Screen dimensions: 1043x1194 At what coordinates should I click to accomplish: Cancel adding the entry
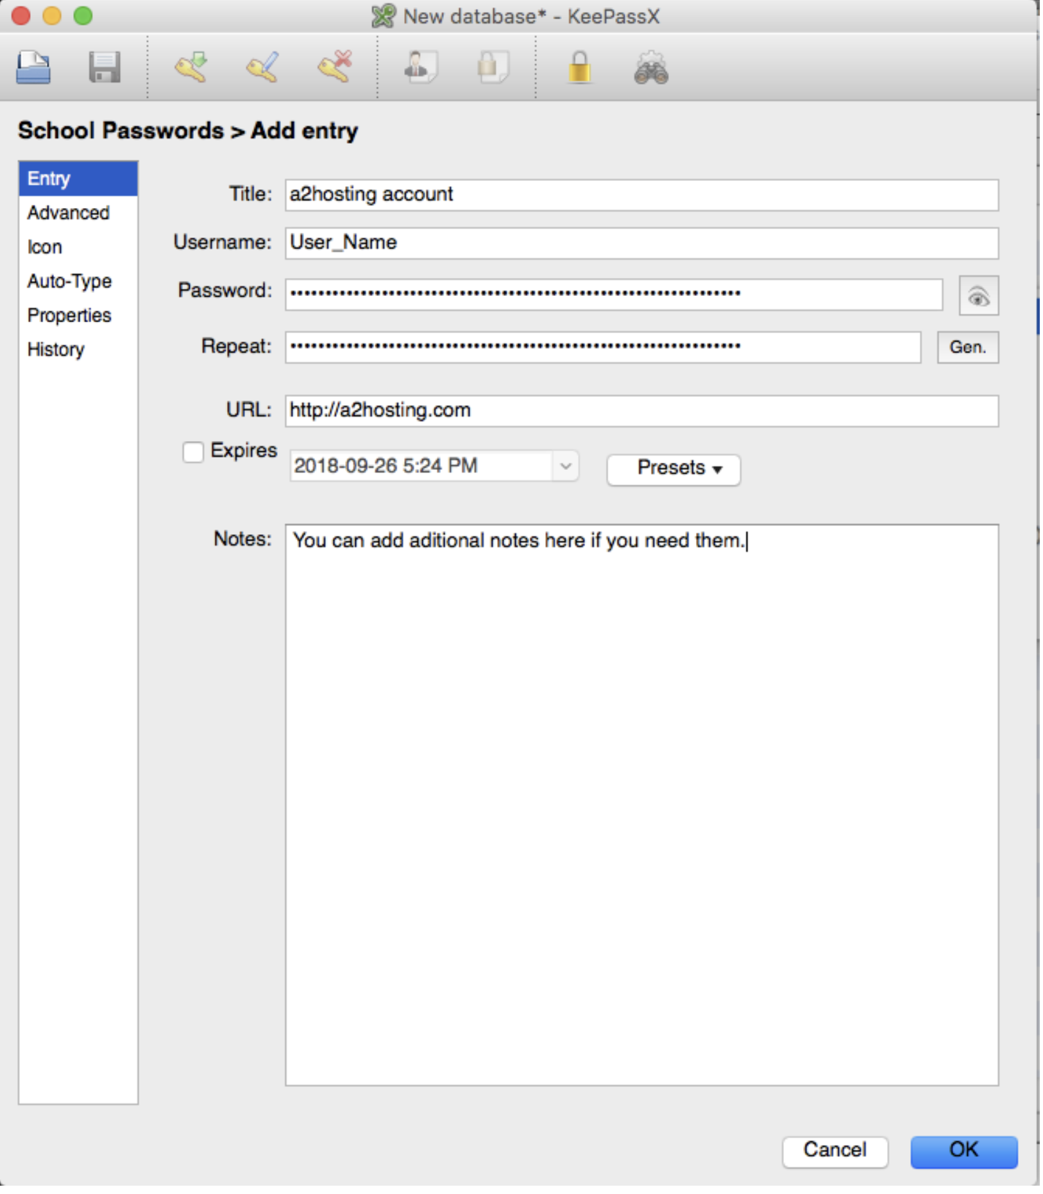tap(834, 1151)
